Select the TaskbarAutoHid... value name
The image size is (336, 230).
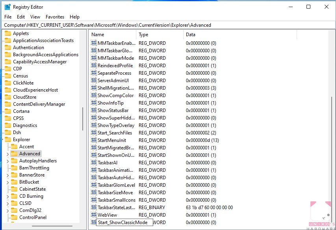pos(116,178)
